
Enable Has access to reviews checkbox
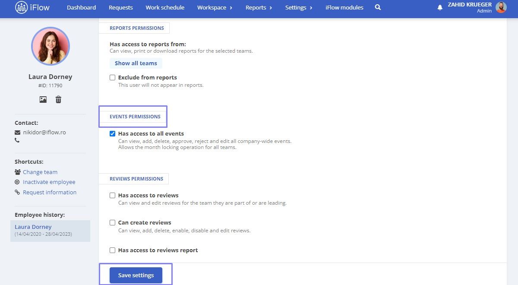click(x=112, y=196)
